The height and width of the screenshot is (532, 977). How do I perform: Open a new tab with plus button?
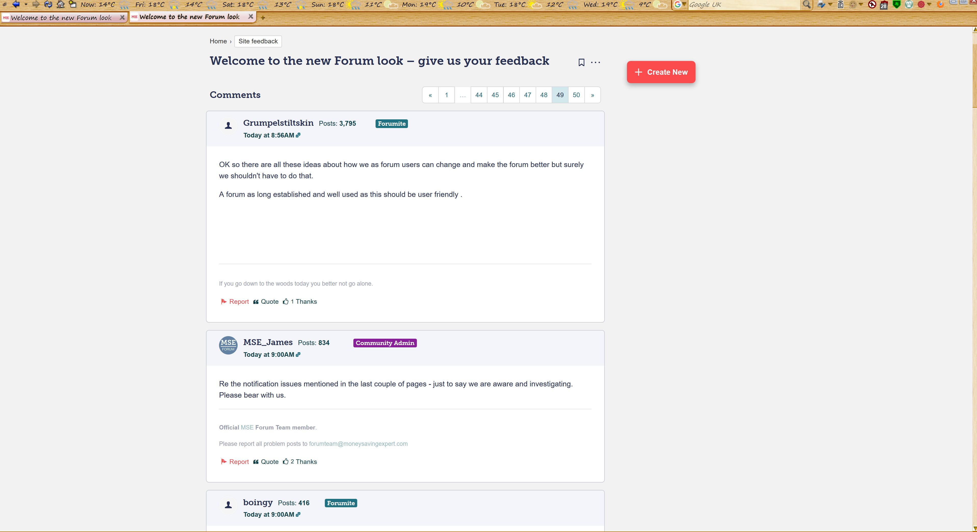coord(263,17)
